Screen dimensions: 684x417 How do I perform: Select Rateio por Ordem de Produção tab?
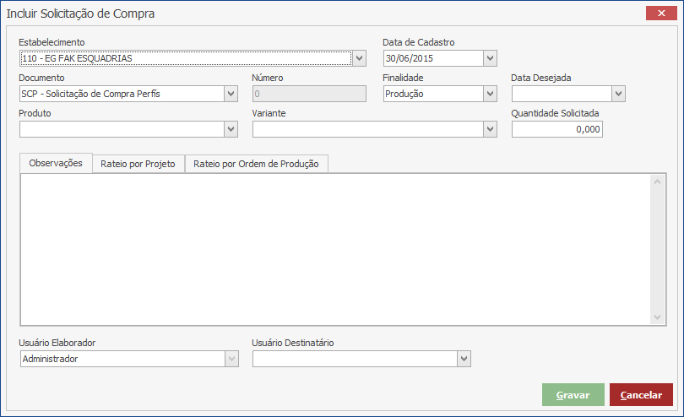click(256, 164)
